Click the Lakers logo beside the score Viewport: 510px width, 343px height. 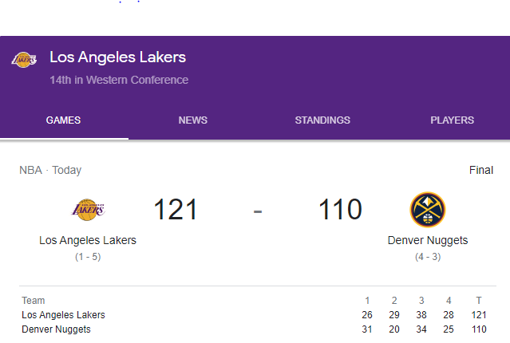click(88, 210)
